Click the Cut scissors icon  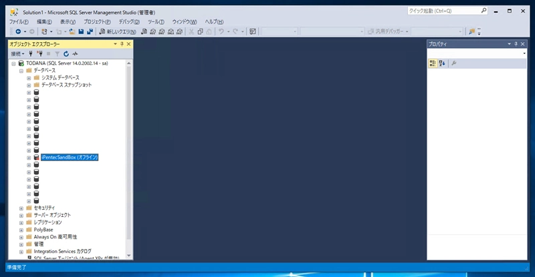tap(191, 31)
